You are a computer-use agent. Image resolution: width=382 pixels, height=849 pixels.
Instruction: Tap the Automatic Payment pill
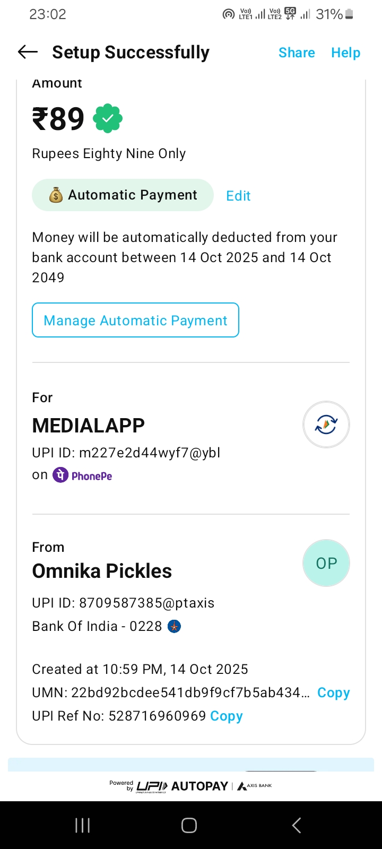tap(123, 195)
